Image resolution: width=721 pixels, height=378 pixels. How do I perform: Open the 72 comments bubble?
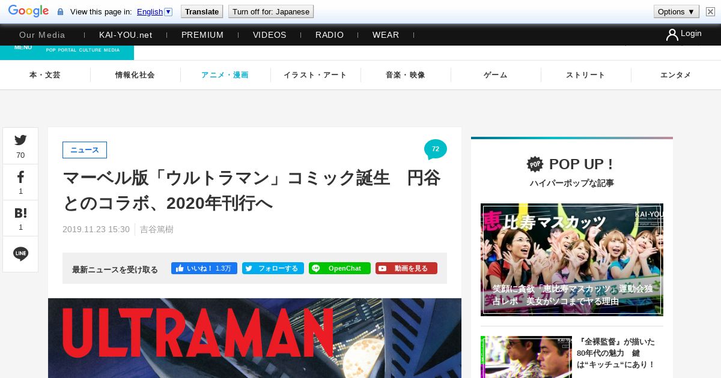point(436,149)
